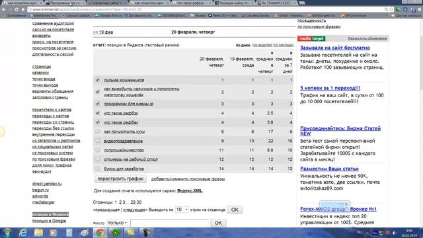Reload the page with the refresh icon

pyautogui.click(x=17, y=9)
